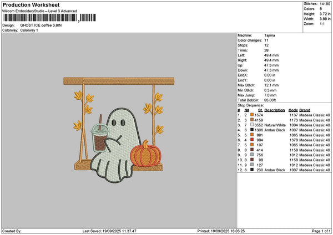Click the Code column header
This screenshot has height=235, width=333.
click(293, 110)
